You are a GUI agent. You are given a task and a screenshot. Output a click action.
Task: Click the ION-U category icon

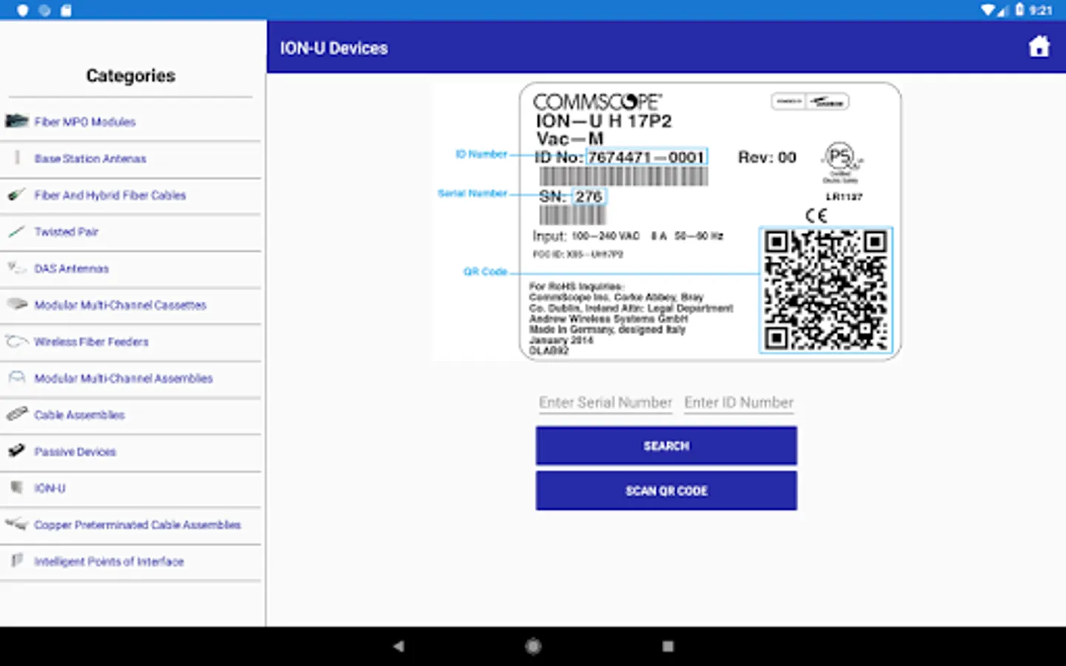pyautogui.click(x=16, y=488)
